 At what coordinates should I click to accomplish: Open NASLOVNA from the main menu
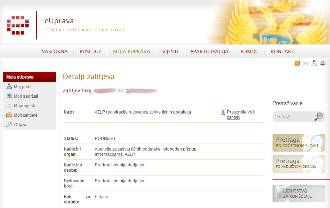coord(54,51)
